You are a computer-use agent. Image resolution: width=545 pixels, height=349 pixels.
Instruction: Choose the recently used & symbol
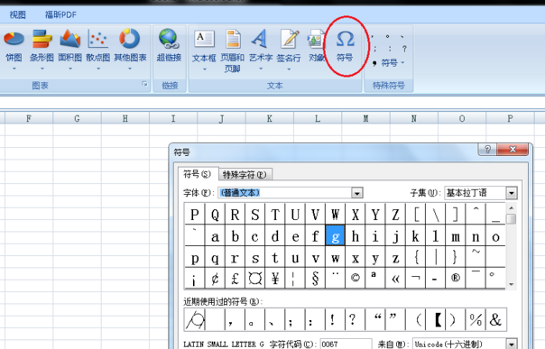coord(495,319)
